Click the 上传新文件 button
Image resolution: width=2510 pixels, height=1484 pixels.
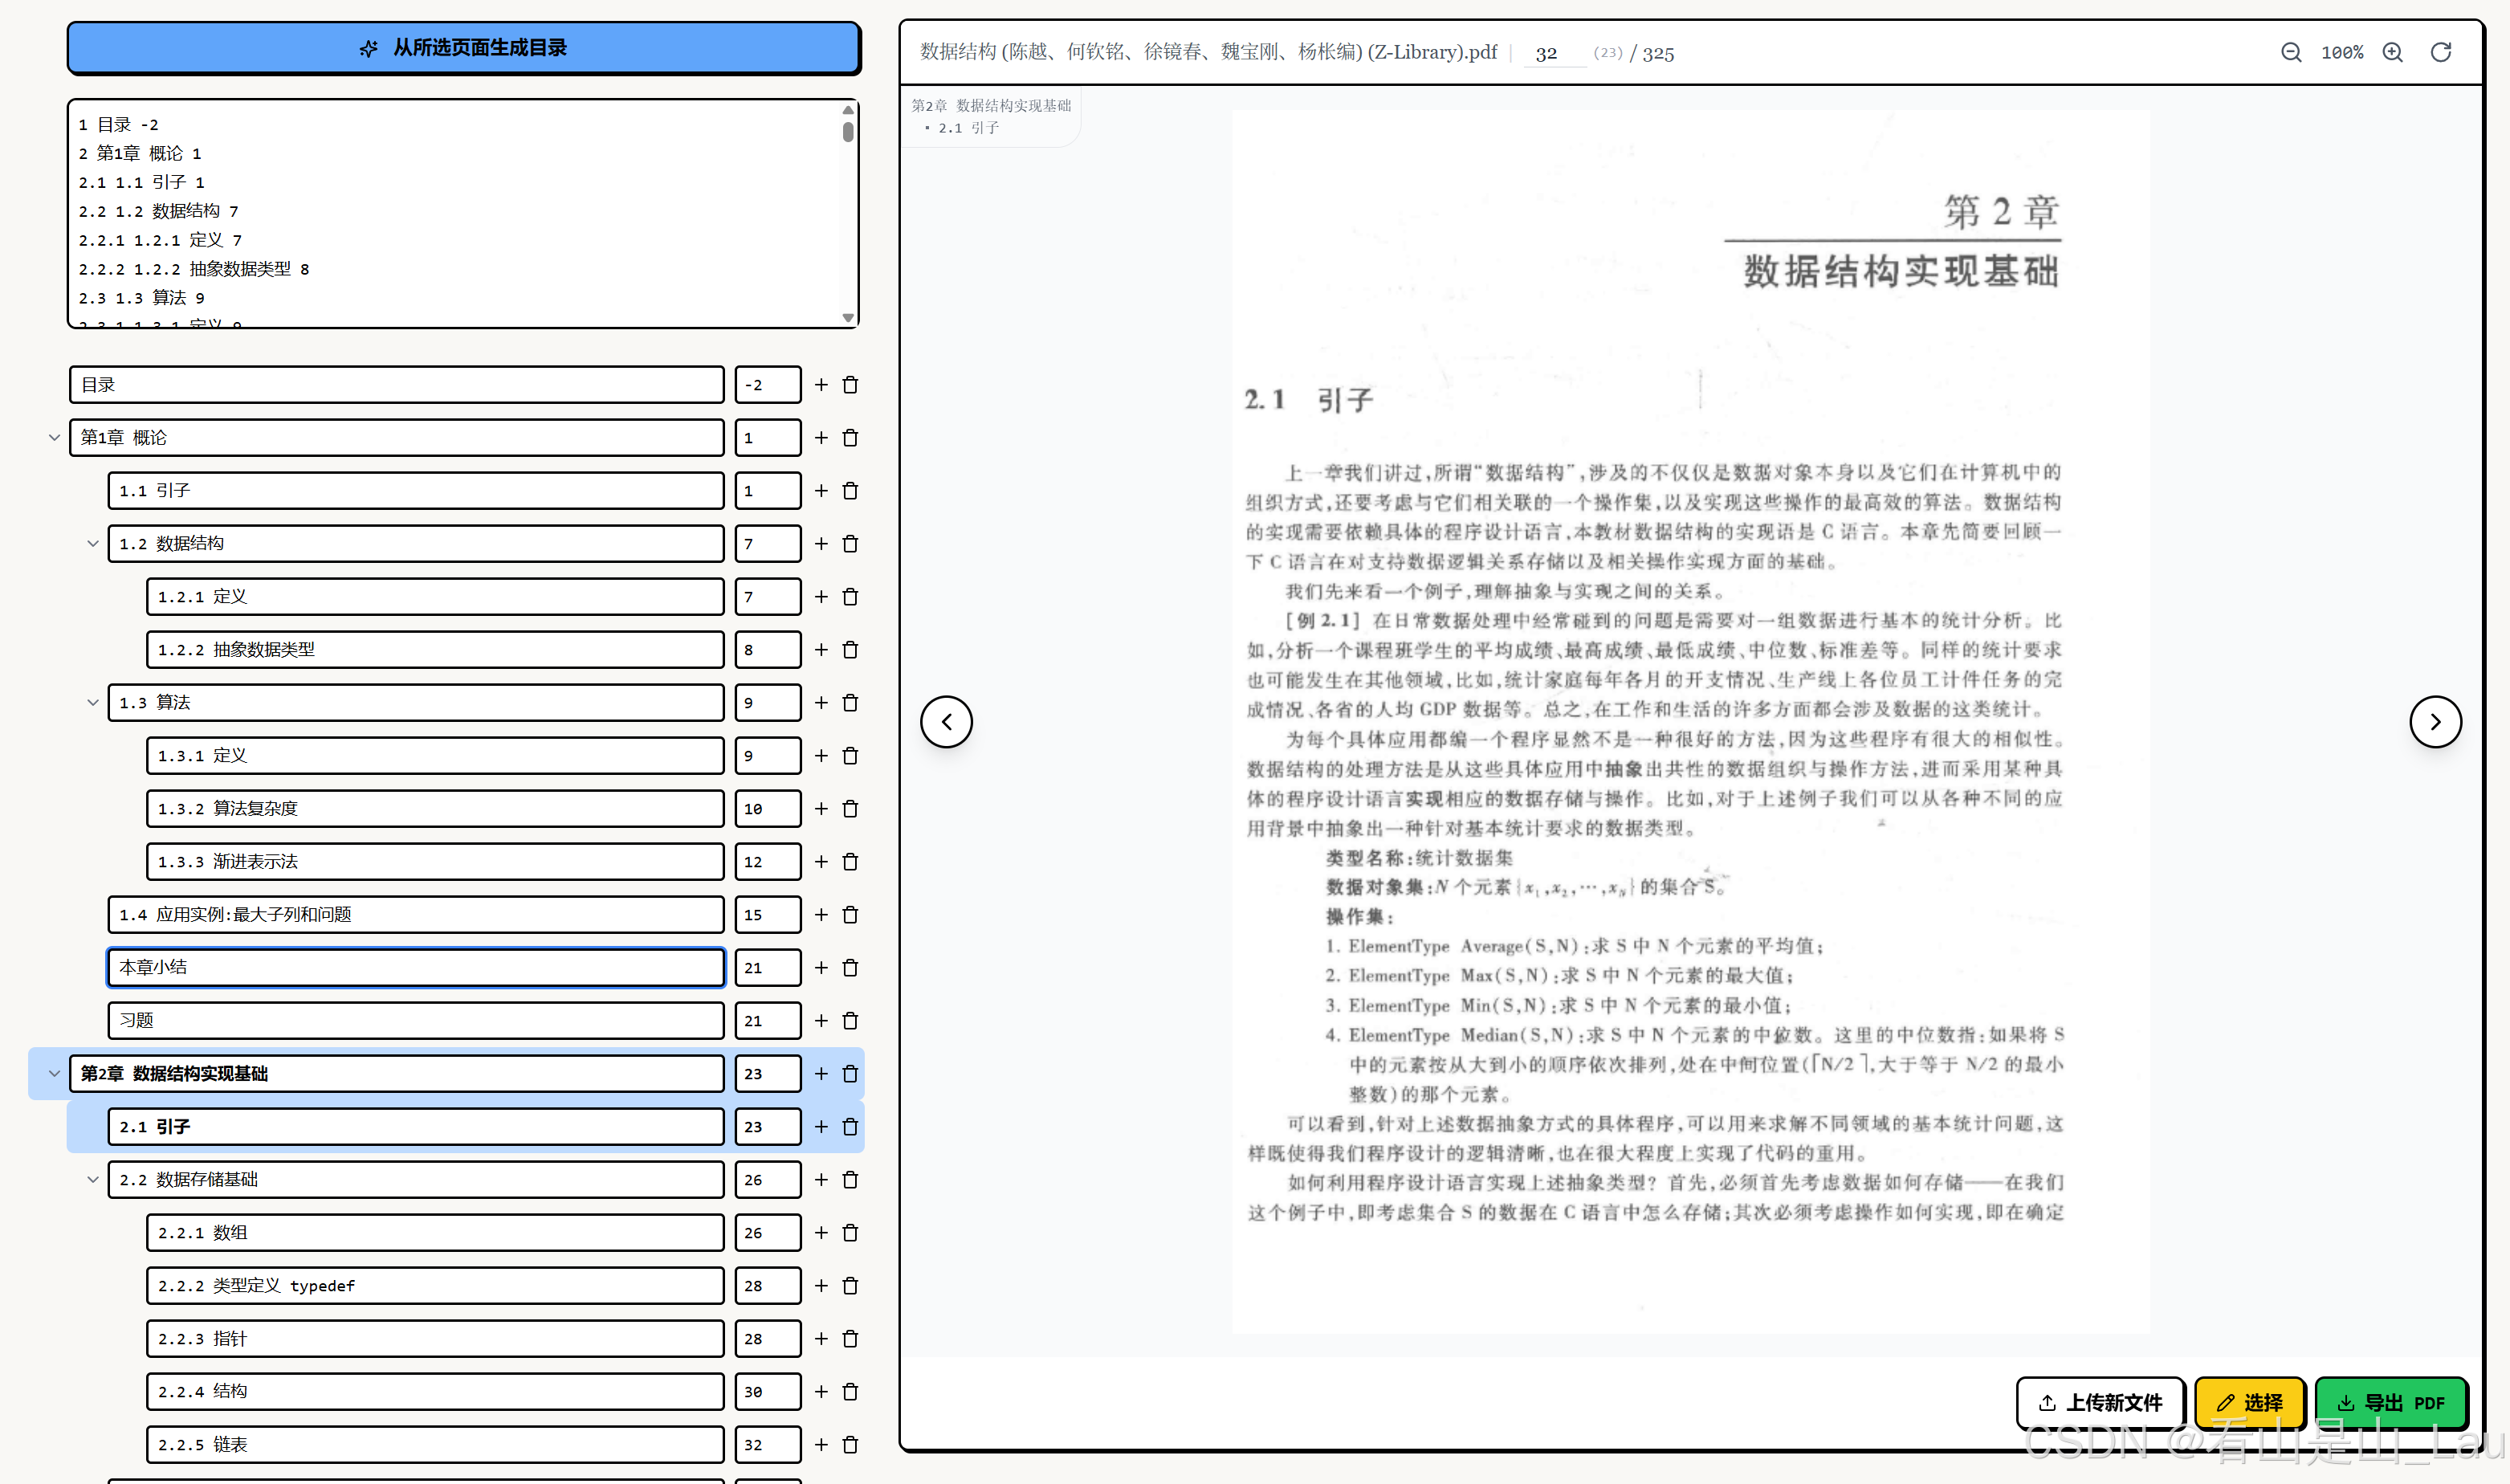[2099, 1403]
